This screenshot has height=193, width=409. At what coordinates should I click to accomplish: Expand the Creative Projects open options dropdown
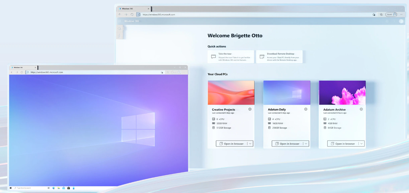pyautogui.click(x=250, y=144)
